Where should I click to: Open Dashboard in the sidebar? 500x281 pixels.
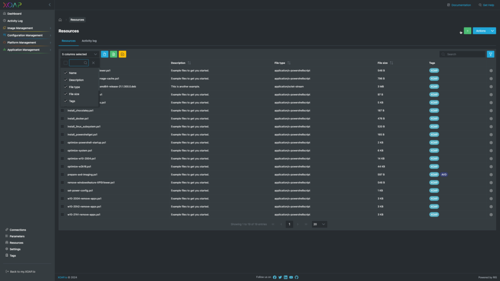click(14, 14)
